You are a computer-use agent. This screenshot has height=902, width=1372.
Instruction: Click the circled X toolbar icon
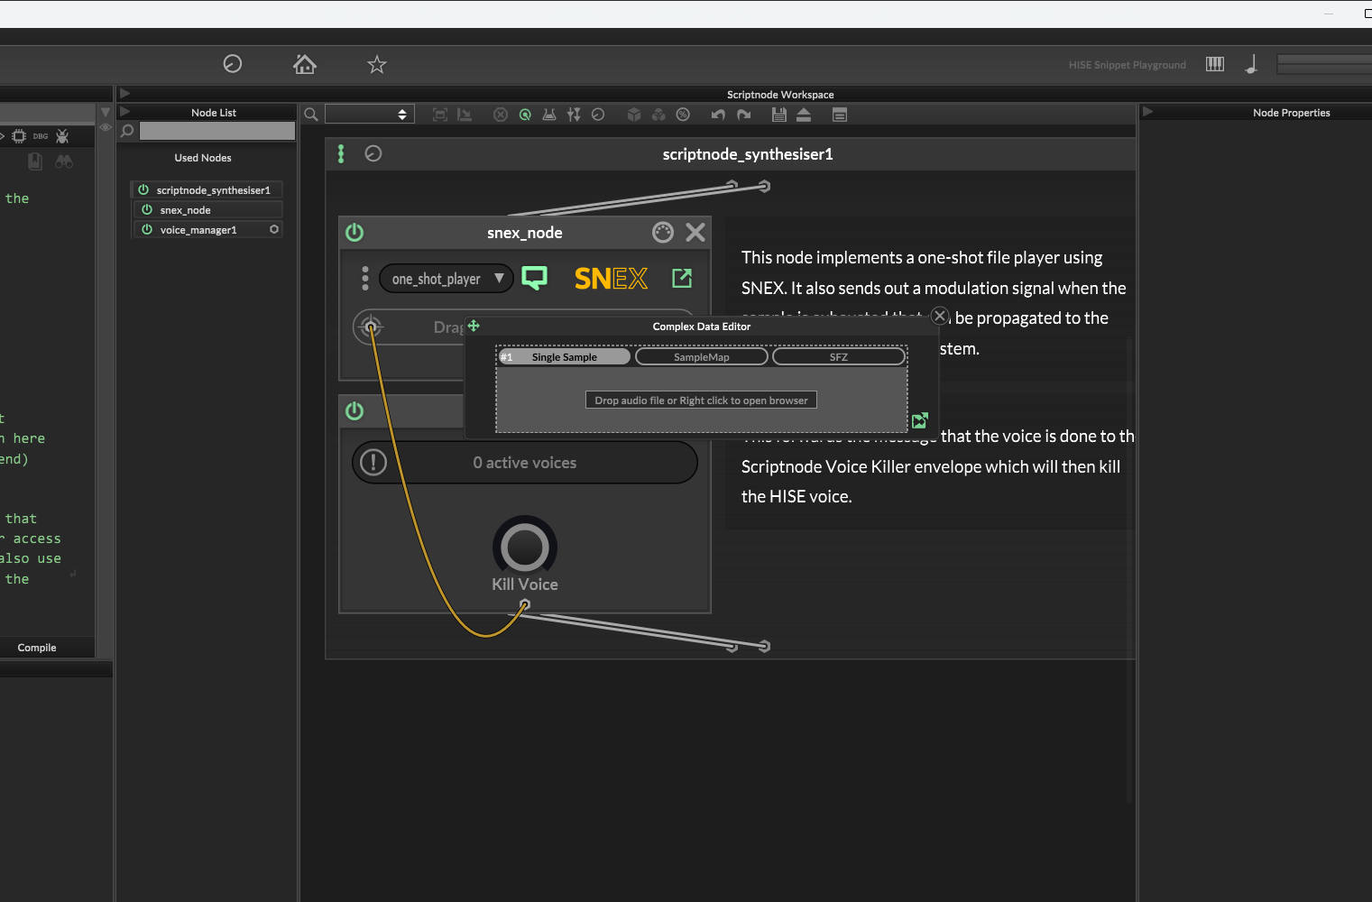501,115
